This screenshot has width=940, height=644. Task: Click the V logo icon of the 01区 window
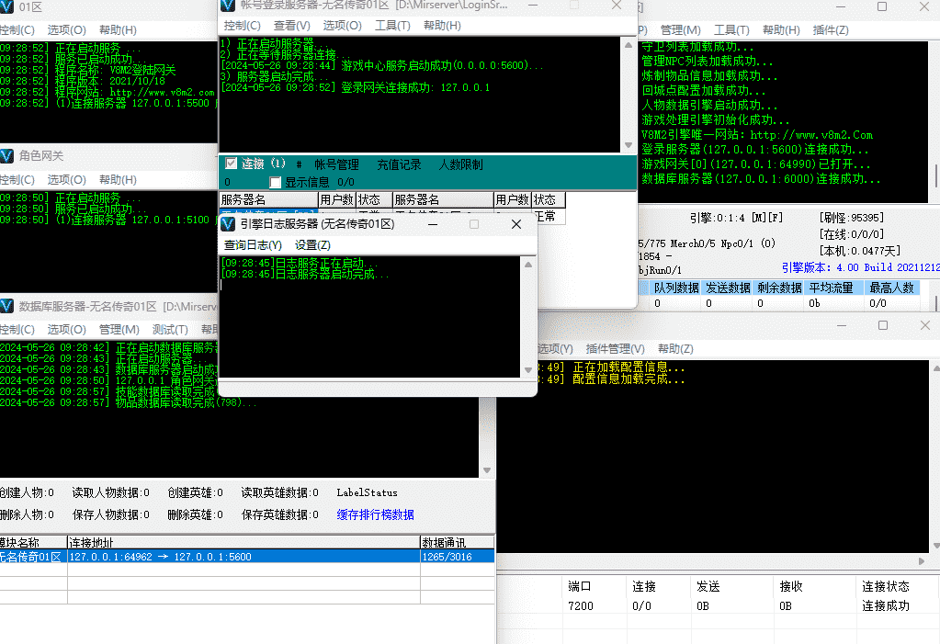[6, 7]
